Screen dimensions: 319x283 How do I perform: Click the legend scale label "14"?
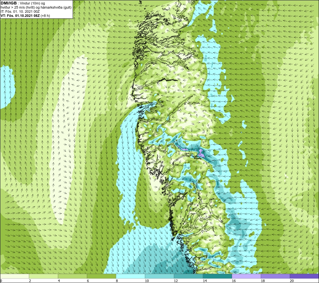click(x=205, y=281)
